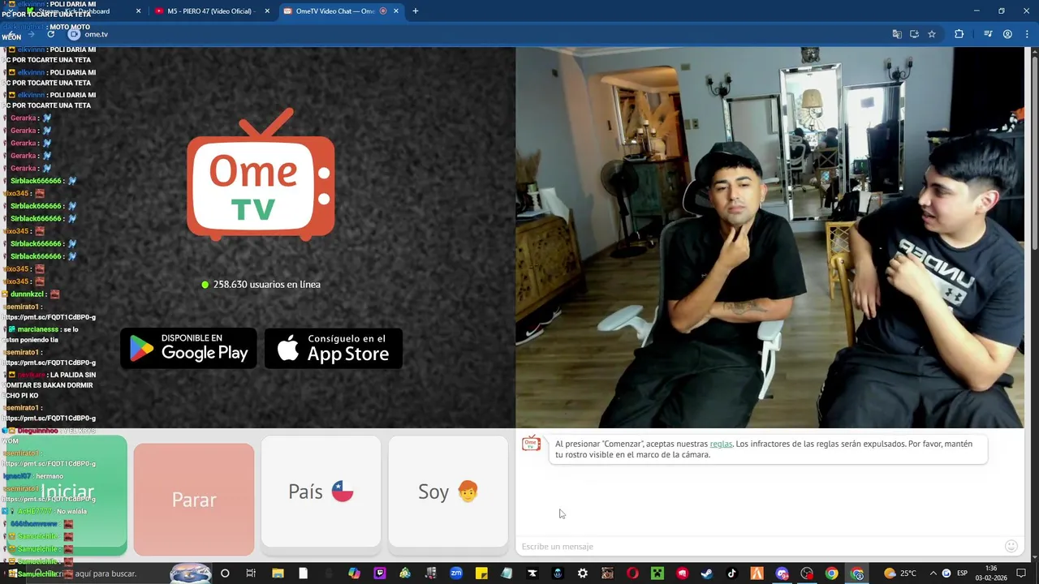Open the browser profile icon

click(x=1007, y=34)
